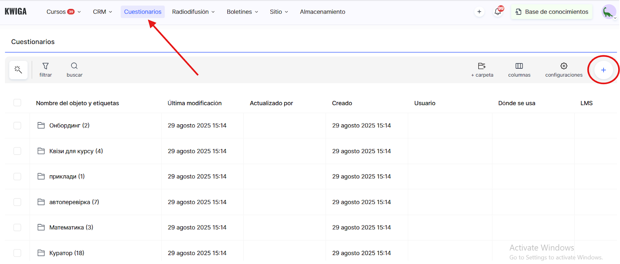Open the columnas column settings

519,70
